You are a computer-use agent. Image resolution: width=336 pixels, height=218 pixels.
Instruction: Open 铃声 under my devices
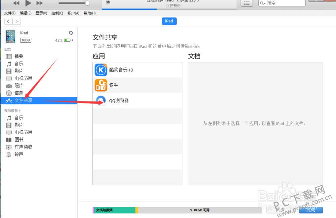click(19, 154)
